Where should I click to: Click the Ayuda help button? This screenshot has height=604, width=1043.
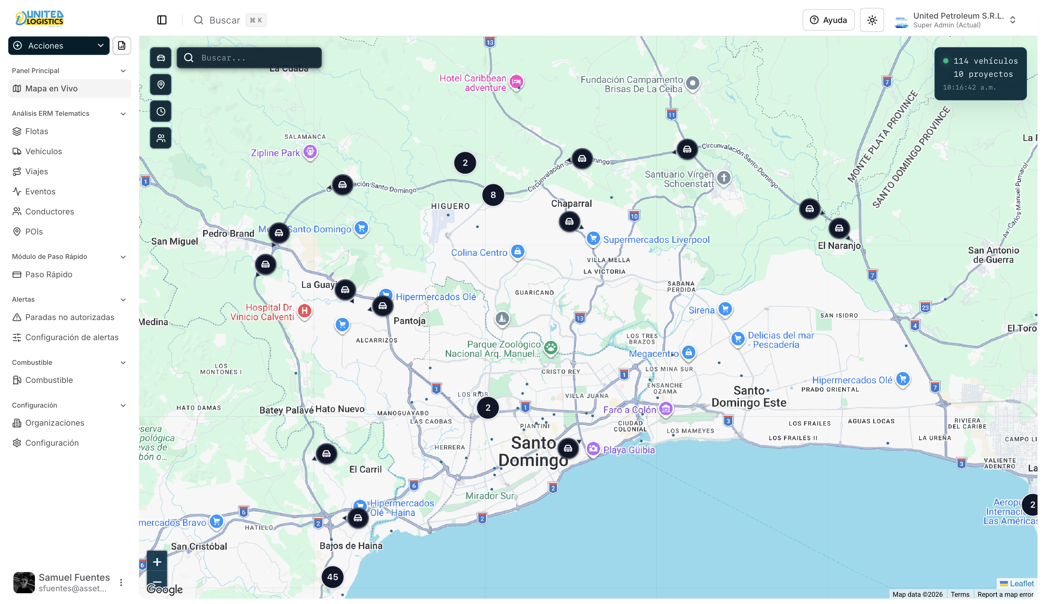point(828,20)
